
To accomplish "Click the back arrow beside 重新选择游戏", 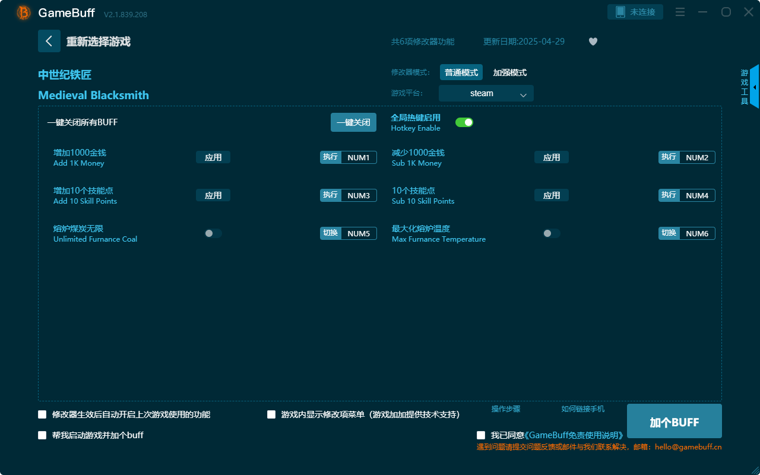I will pos(49,41).
